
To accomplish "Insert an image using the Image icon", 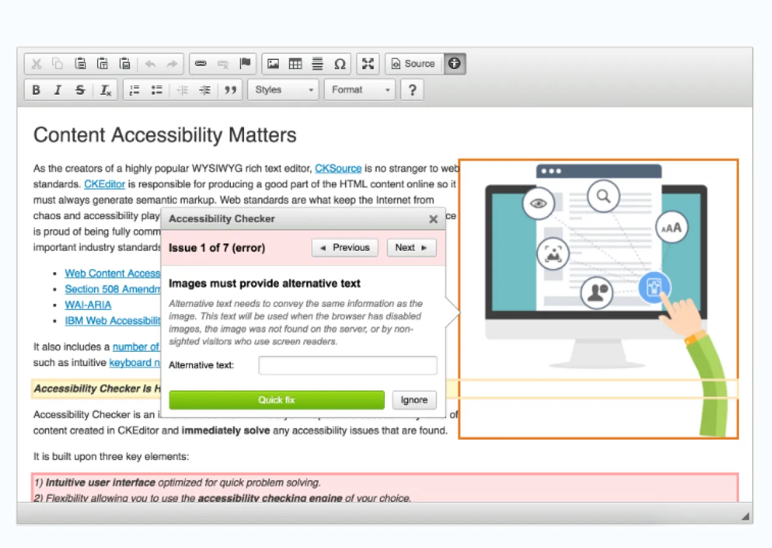I will [x=273, y=64].
